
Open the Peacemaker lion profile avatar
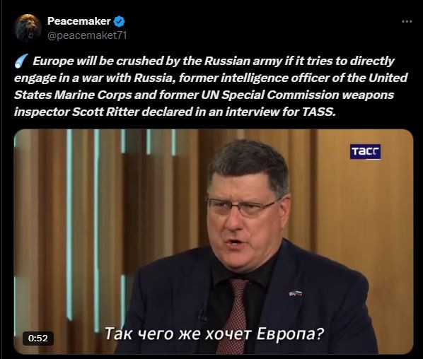coord(28,28)
